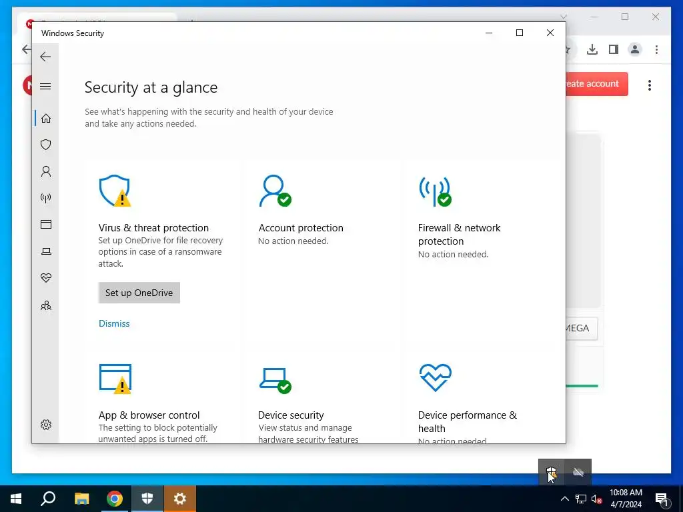Click Create account button on MEGA page
683x512 pixels.
coord(596,83)
